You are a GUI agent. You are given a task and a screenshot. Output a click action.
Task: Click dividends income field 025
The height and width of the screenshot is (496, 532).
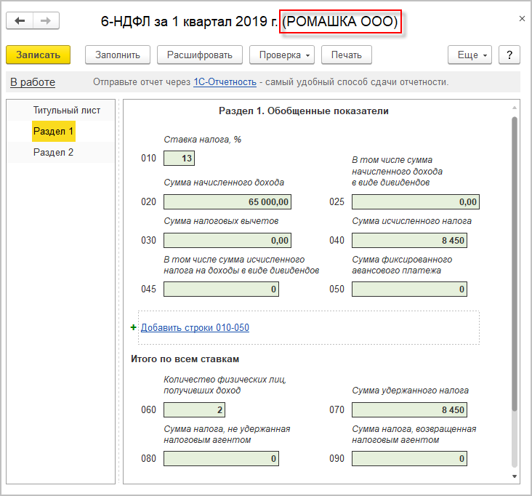tap(415, 201)
